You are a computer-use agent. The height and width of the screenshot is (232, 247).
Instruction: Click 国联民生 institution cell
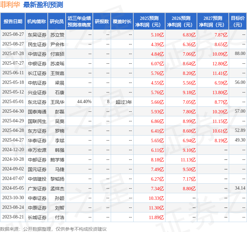tap(37, 121)
